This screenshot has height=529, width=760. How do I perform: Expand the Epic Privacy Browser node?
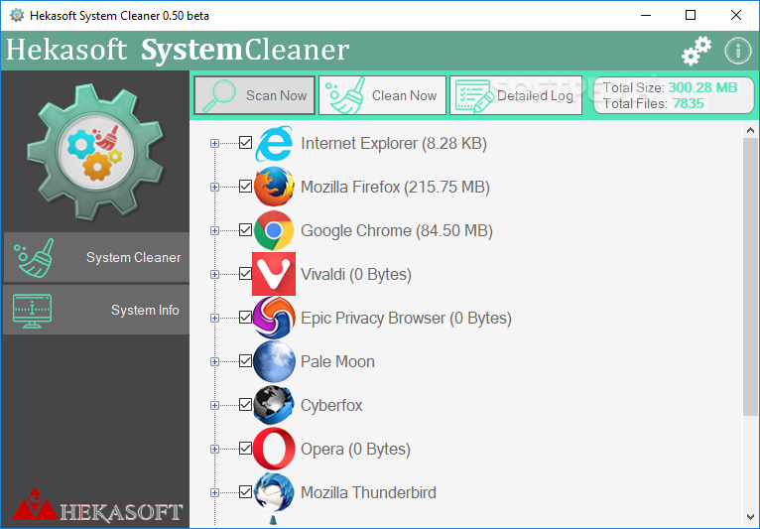point(214,318)
